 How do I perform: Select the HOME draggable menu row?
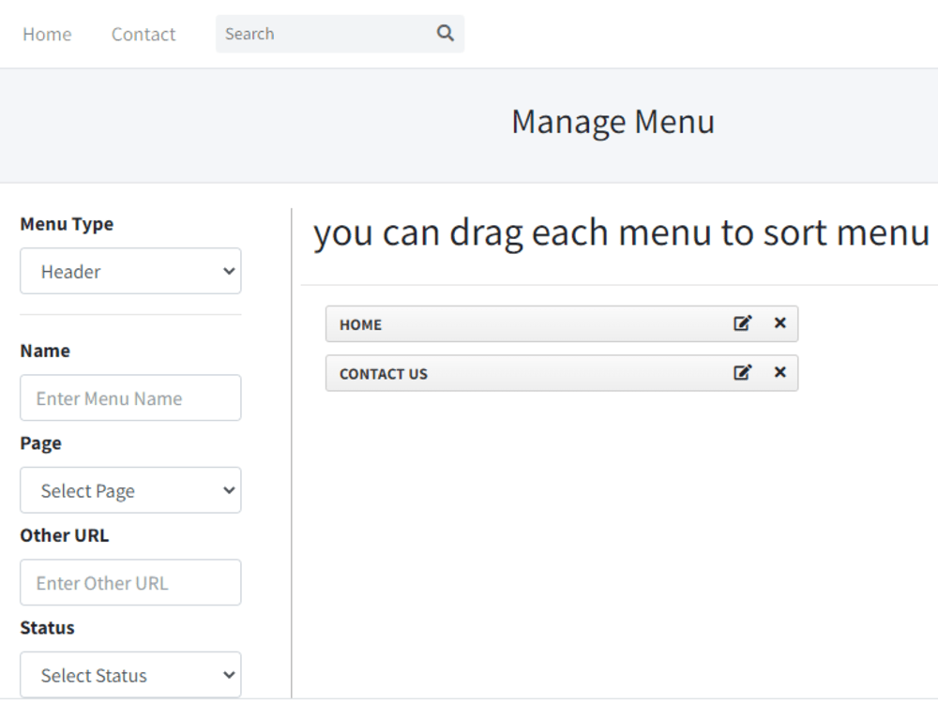(516, 323)
